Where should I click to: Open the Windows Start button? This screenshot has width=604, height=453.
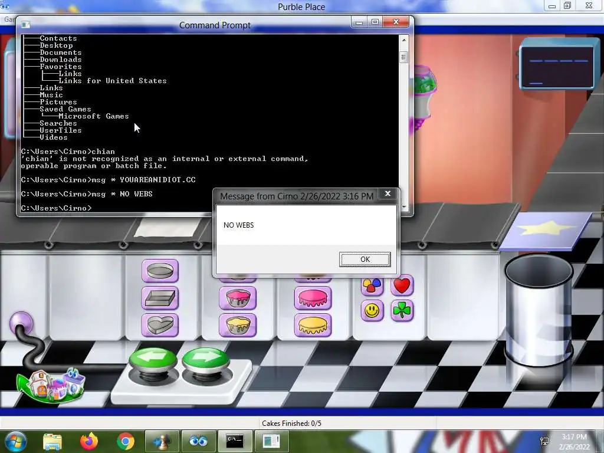16,441
